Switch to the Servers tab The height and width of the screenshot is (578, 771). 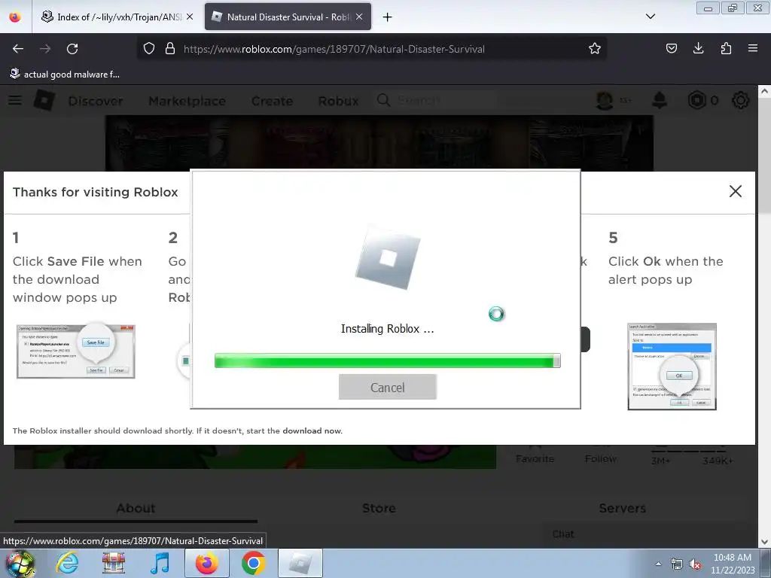[623, 508]
